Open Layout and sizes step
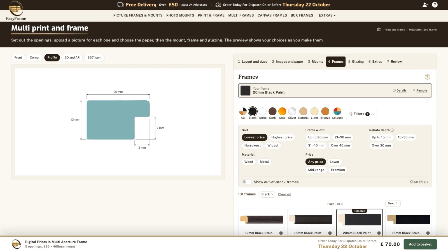 point(253,62)
